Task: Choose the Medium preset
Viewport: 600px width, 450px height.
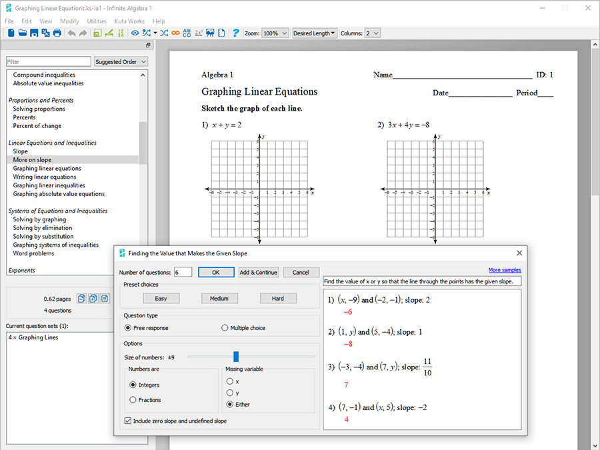Action: pos(219,299)
